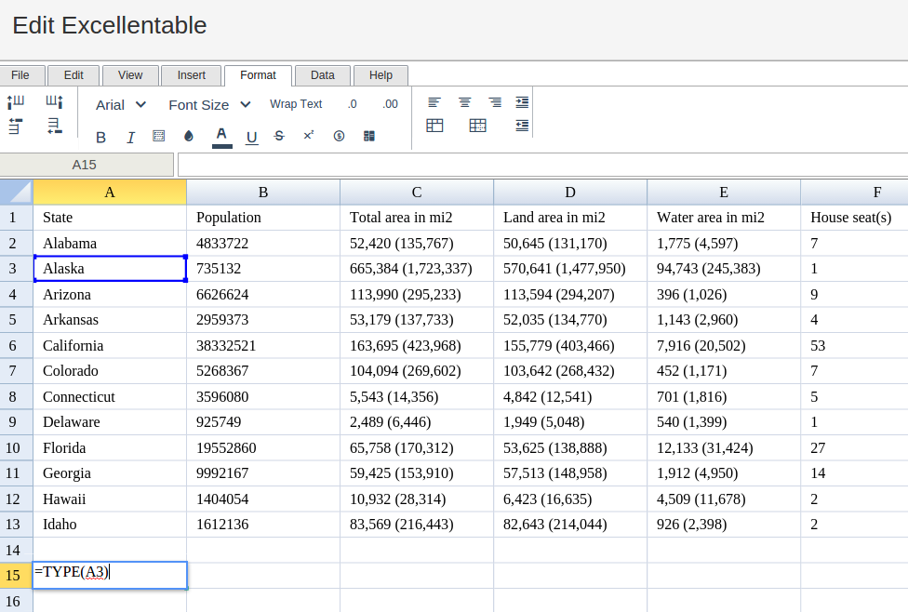The width and height of the screenshot is (908, 612).
Task: Toggle underline formatting
Action: pos(251,137)
